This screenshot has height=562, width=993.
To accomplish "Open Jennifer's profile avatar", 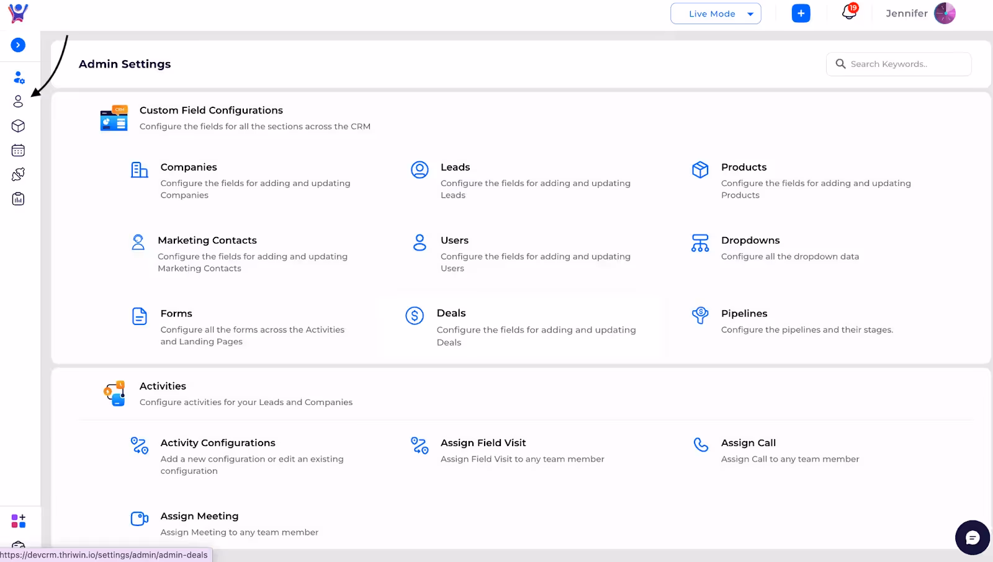I will (945, 13).
